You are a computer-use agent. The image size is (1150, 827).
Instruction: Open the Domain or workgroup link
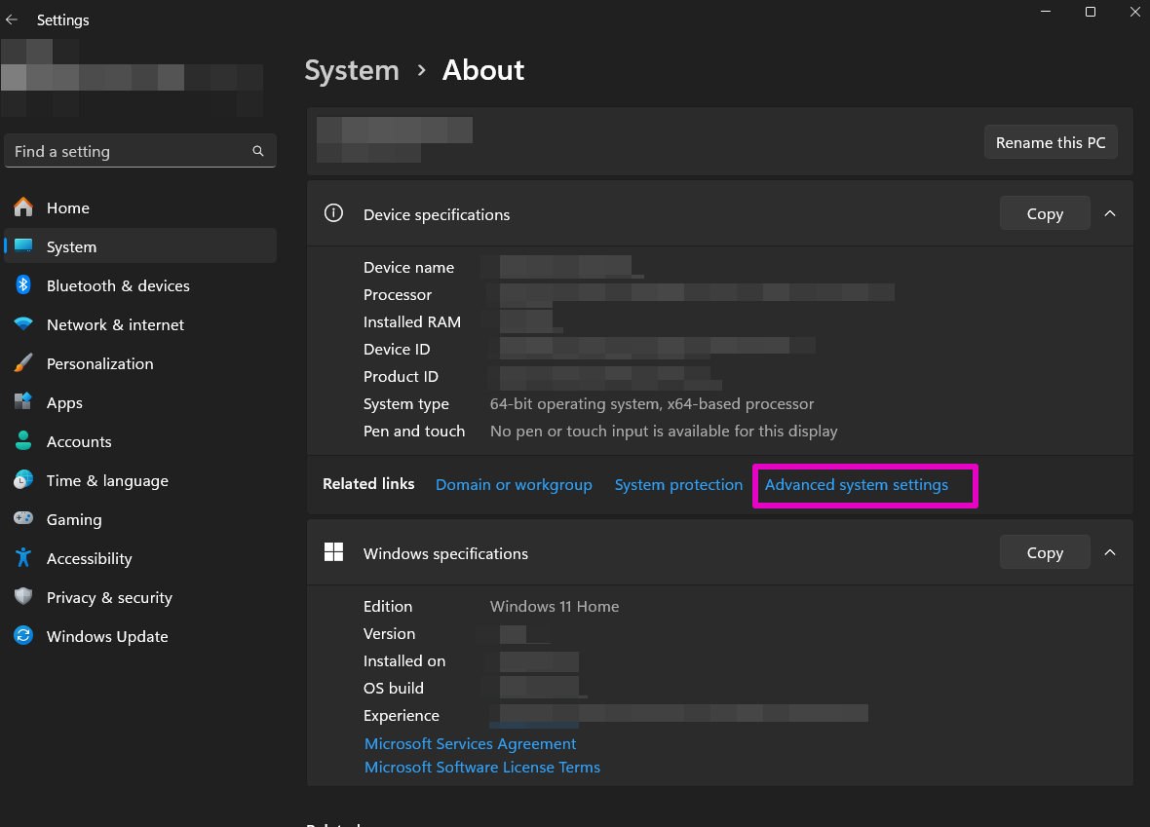tap(514, 485)
